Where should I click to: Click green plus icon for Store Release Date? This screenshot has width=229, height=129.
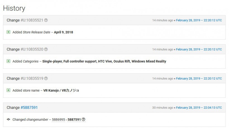[8, 32]
